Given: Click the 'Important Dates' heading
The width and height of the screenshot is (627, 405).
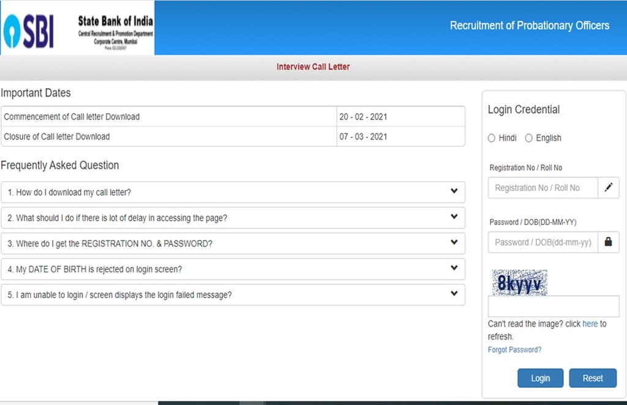Looking at the screenshot, I should pos(36,92).
